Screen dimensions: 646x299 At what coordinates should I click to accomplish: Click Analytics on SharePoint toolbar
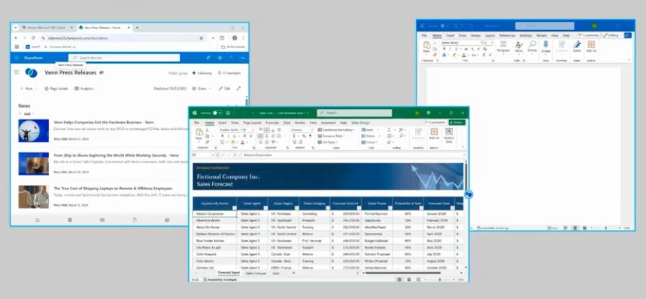(84, 89)
